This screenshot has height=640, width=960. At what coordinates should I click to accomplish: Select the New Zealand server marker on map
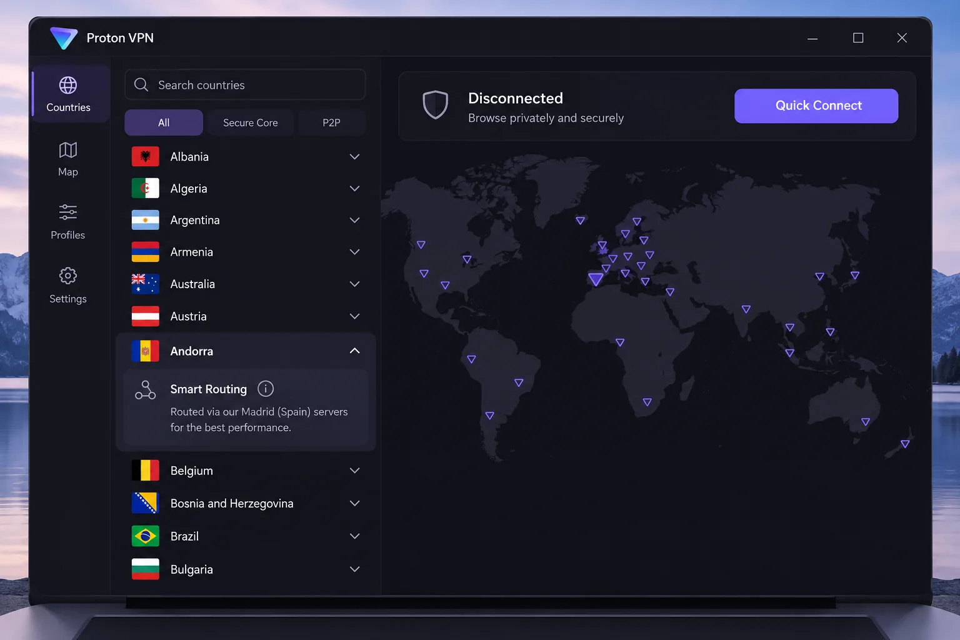click(x=905, y=444)
